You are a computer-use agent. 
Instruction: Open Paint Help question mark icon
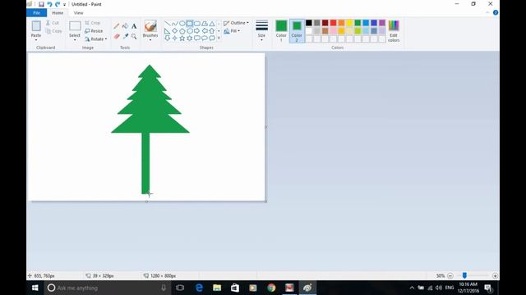point(496,13)
